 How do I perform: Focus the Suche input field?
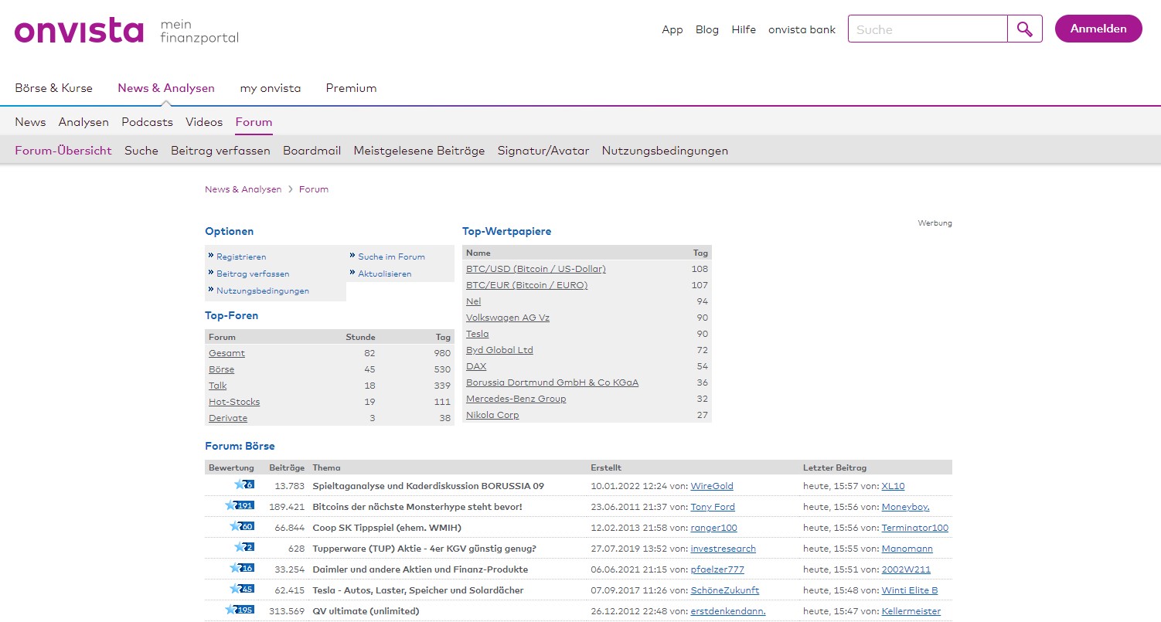click(x=928, y=29)
